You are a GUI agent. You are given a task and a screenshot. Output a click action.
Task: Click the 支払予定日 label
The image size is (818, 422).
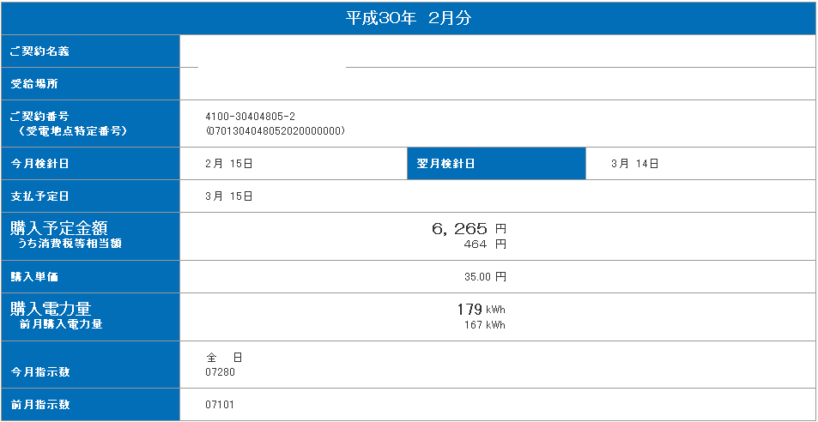pyautogui.click(x=39, y=196)
